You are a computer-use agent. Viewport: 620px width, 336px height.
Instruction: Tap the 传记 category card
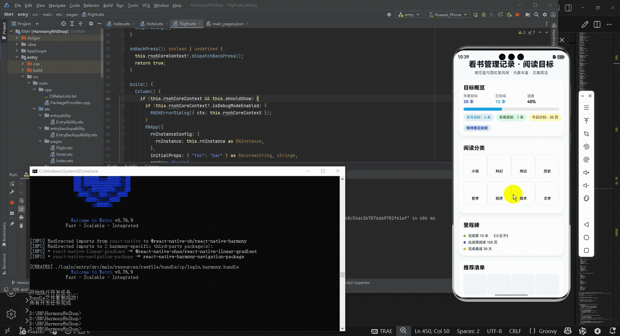pos(523,166)
